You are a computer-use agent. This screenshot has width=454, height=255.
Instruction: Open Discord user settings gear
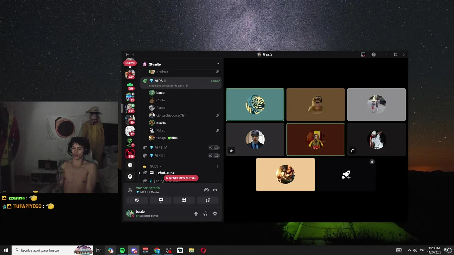click(215, 214)
